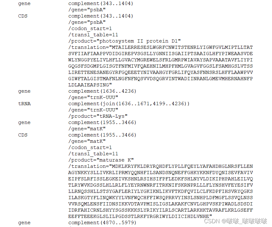Click the matK gene complement(1955..3466) line
The height and width of the screenshot is (227, 272).
(x=102, y=122)
